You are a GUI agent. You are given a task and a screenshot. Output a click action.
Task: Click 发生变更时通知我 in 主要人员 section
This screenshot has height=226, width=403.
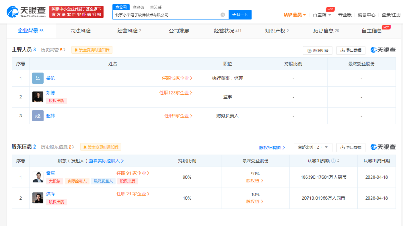coord(92,50)
